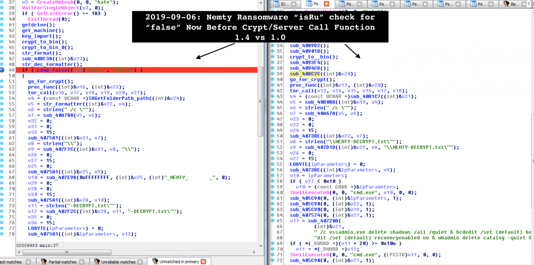534x265 pixels.
Task: Close the Be... tab at top right
Action: 524,4
